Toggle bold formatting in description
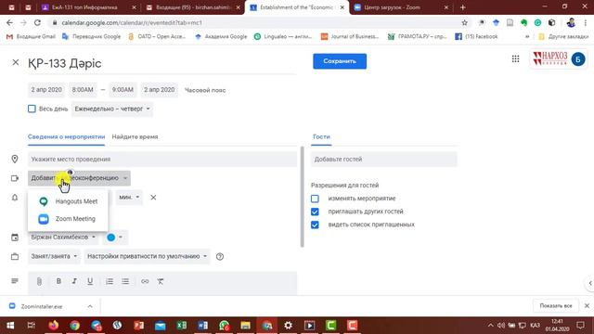The height and width of the screenshot is (334, 594). coord(58,281)
